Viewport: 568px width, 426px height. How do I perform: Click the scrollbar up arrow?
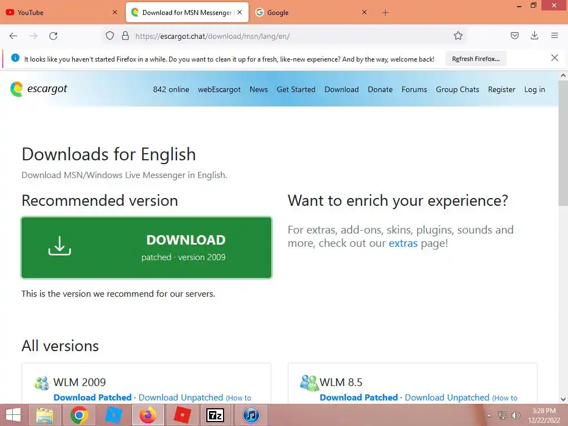(563, 75)
